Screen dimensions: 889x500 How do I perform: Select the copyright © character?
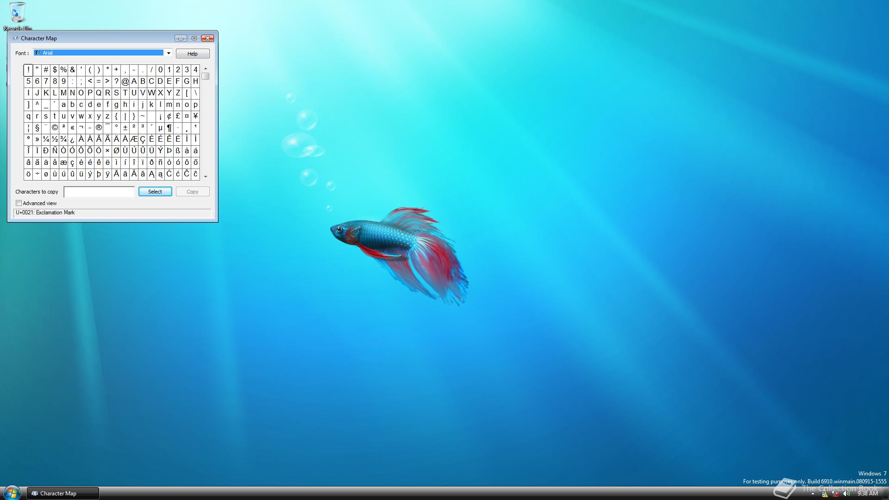tap(55, 128)
